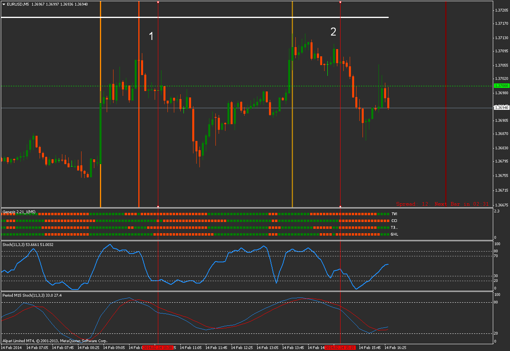Click the 14 Feb 07:05 time label

tap(37, 348)
